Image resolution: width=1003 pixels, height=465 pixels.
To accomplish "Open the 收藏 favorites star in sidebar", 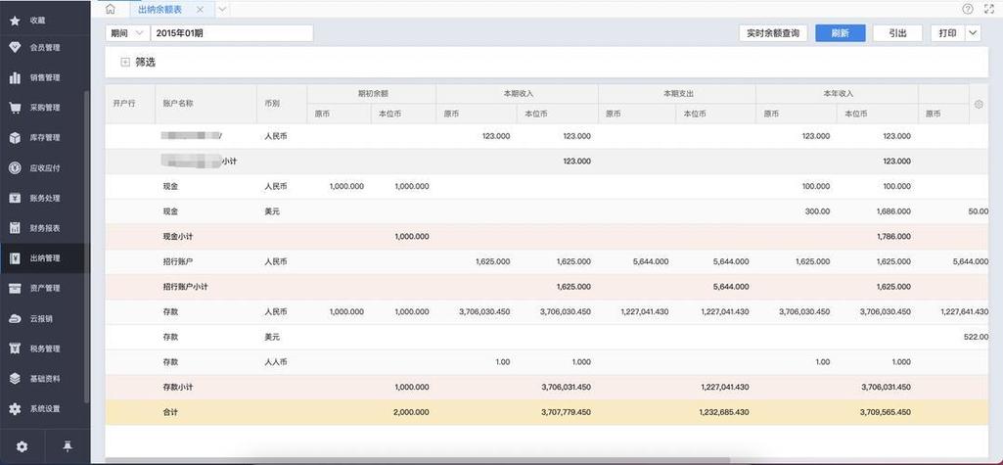I will (15, 21).
